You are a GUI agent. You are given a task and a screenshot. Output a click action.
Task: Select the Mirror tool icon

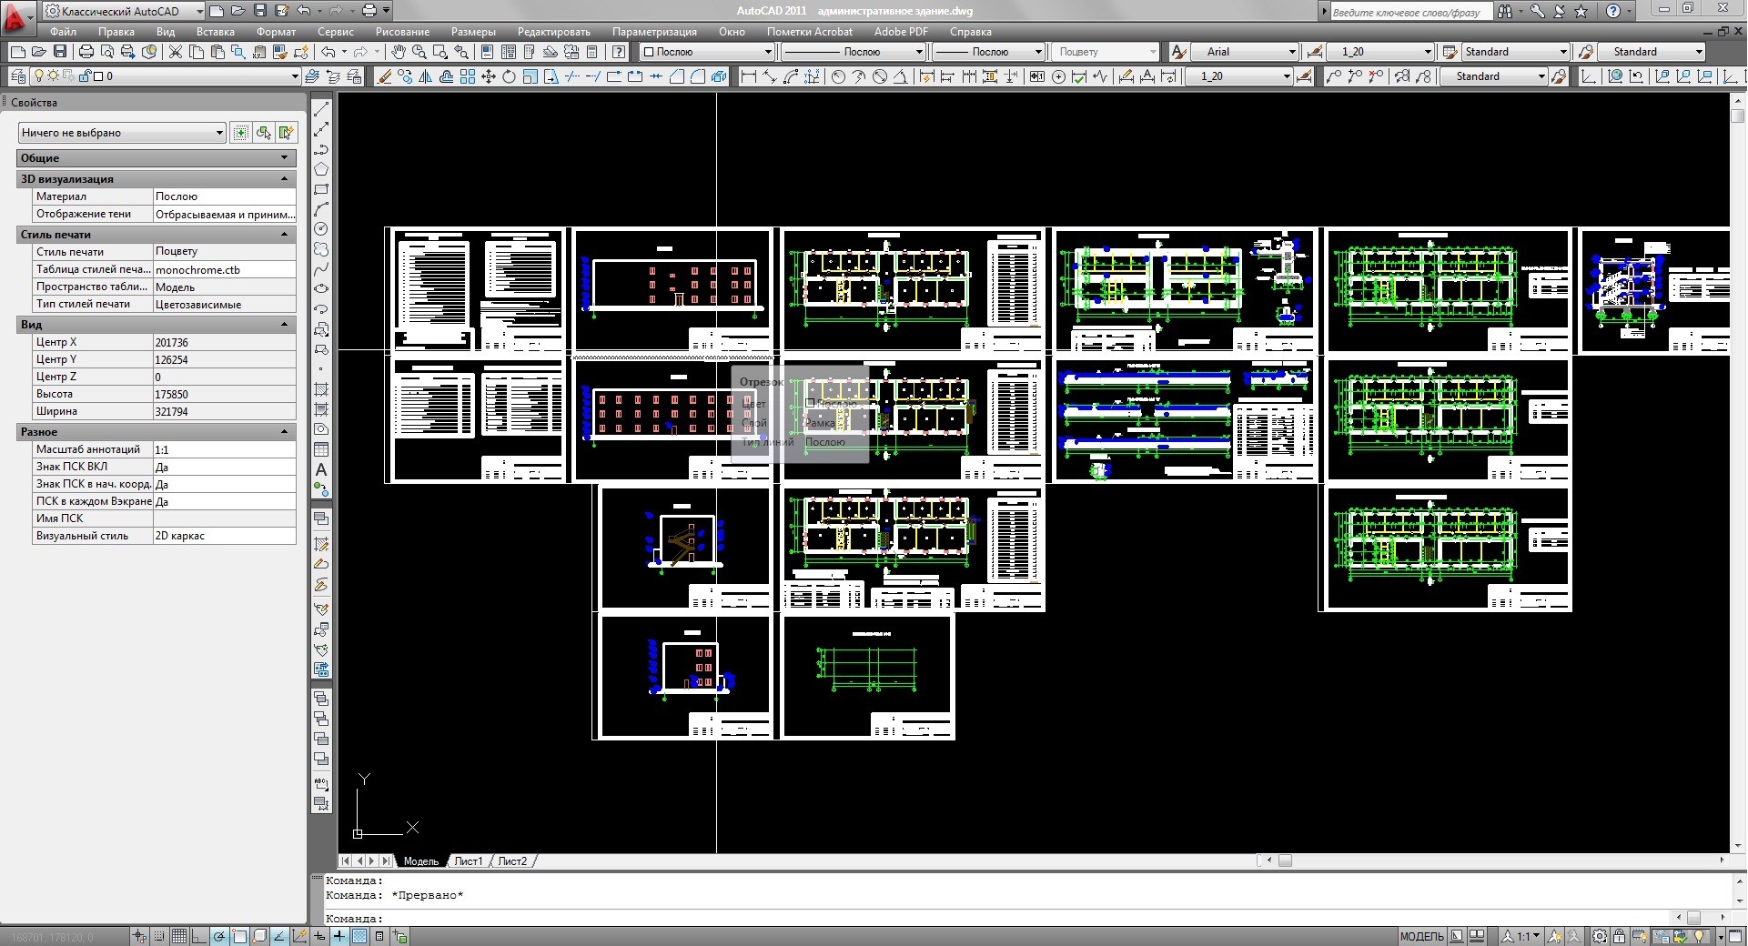click(426, 76)
